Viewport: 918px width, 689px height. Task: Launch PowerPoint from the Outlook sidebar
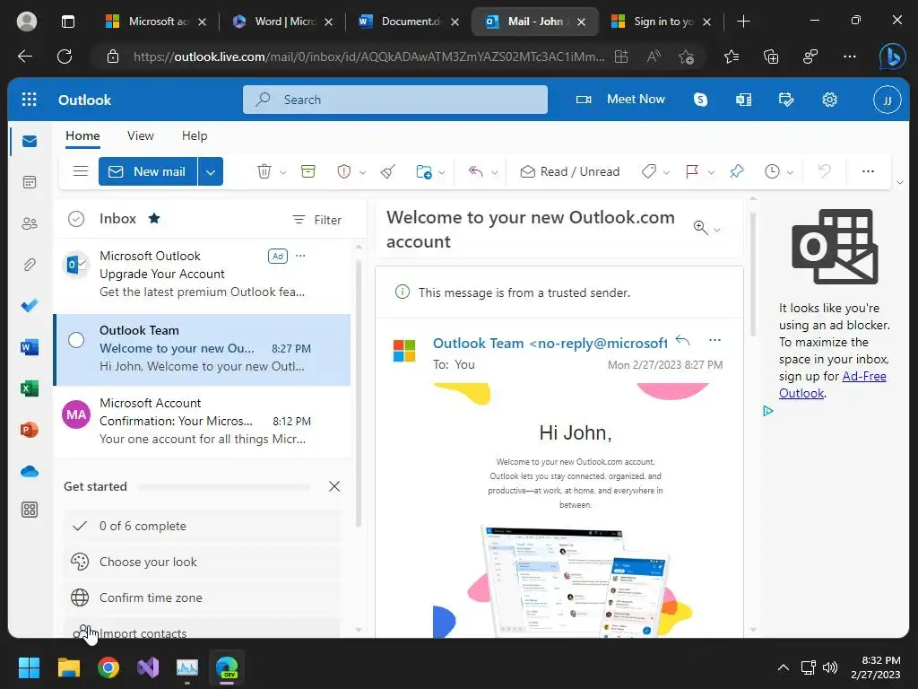click(30, 430)
